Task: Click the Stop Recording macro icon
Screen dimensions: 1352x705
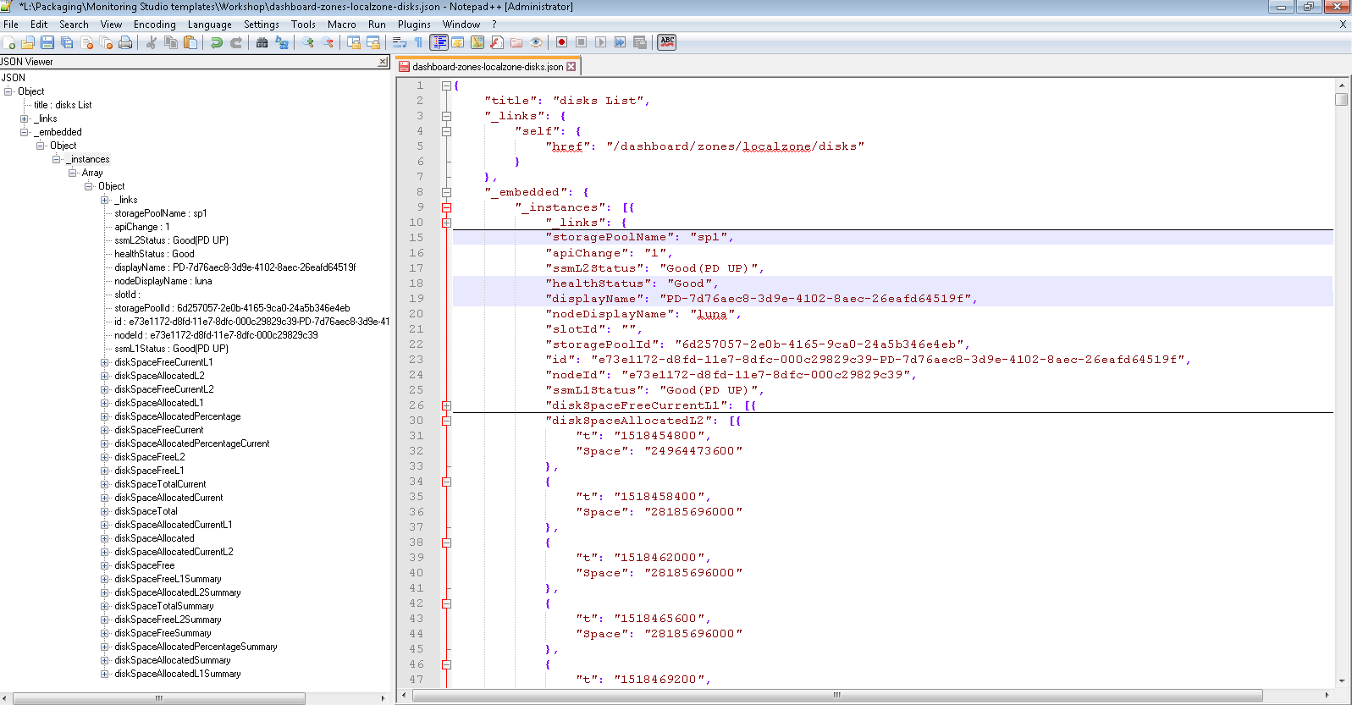Action: click(581, 42)
